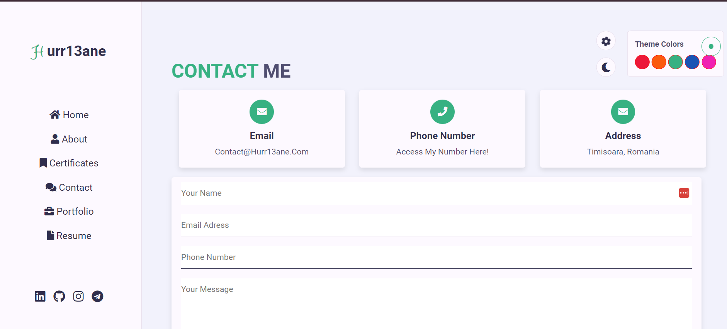Open the About section

(x=69, y=139)
